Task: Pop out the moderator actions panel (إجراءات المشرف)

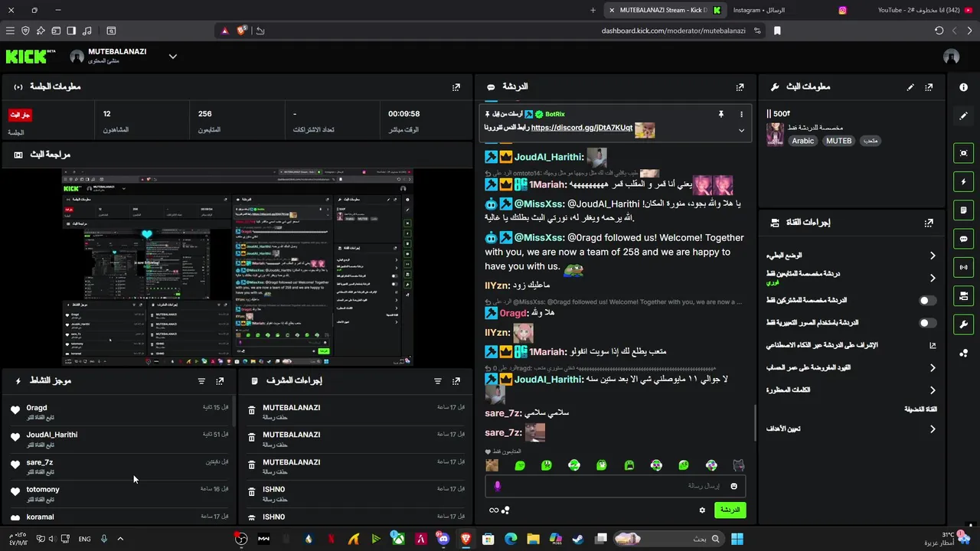Action: coord(456,380)
